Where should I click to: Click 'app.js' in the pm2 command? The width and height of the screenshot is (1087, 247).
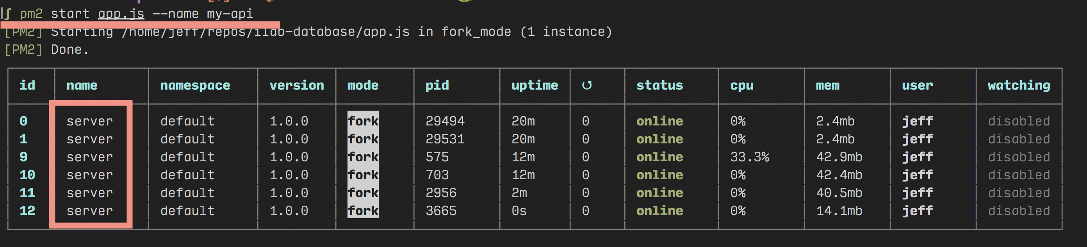click(x=121, y=14)
